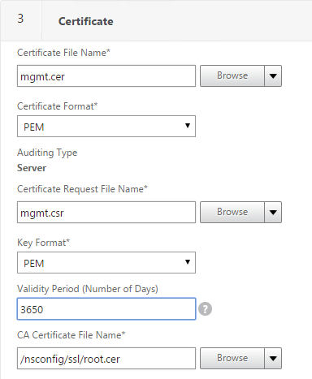Open the Key Format PEM dropdown
Image resolution: width=312 pixels, height=379 pixels.
tap(106, 263)
